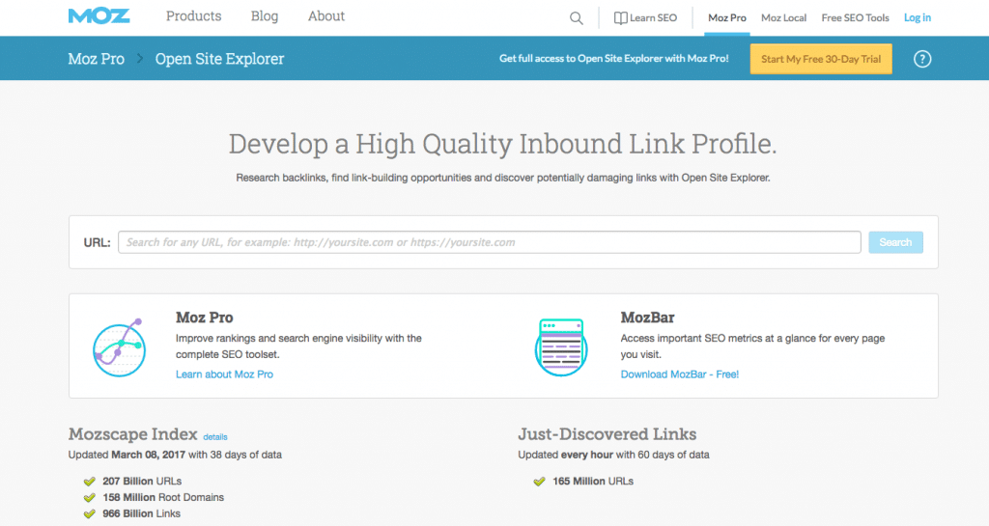Screen dimensions: 989x526
Task: Click Download MozBar - Free! link
Action: tap(679, 374)
